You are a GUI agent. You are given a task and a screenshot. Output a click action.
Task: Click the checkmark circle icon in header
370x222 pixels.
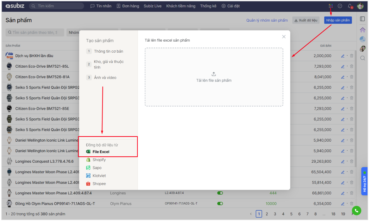pos(340,6)
